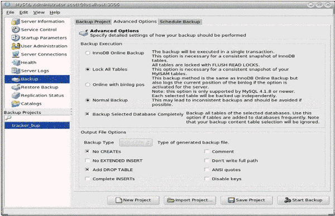This screenshot has width=335, height=216.
Task: Enable No EXTENDED INSERT checkbox
Action: pos(87,160)
